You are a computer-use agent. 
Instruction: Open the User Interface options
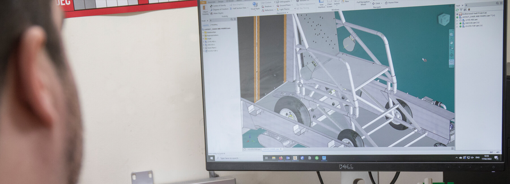(321, 4)
